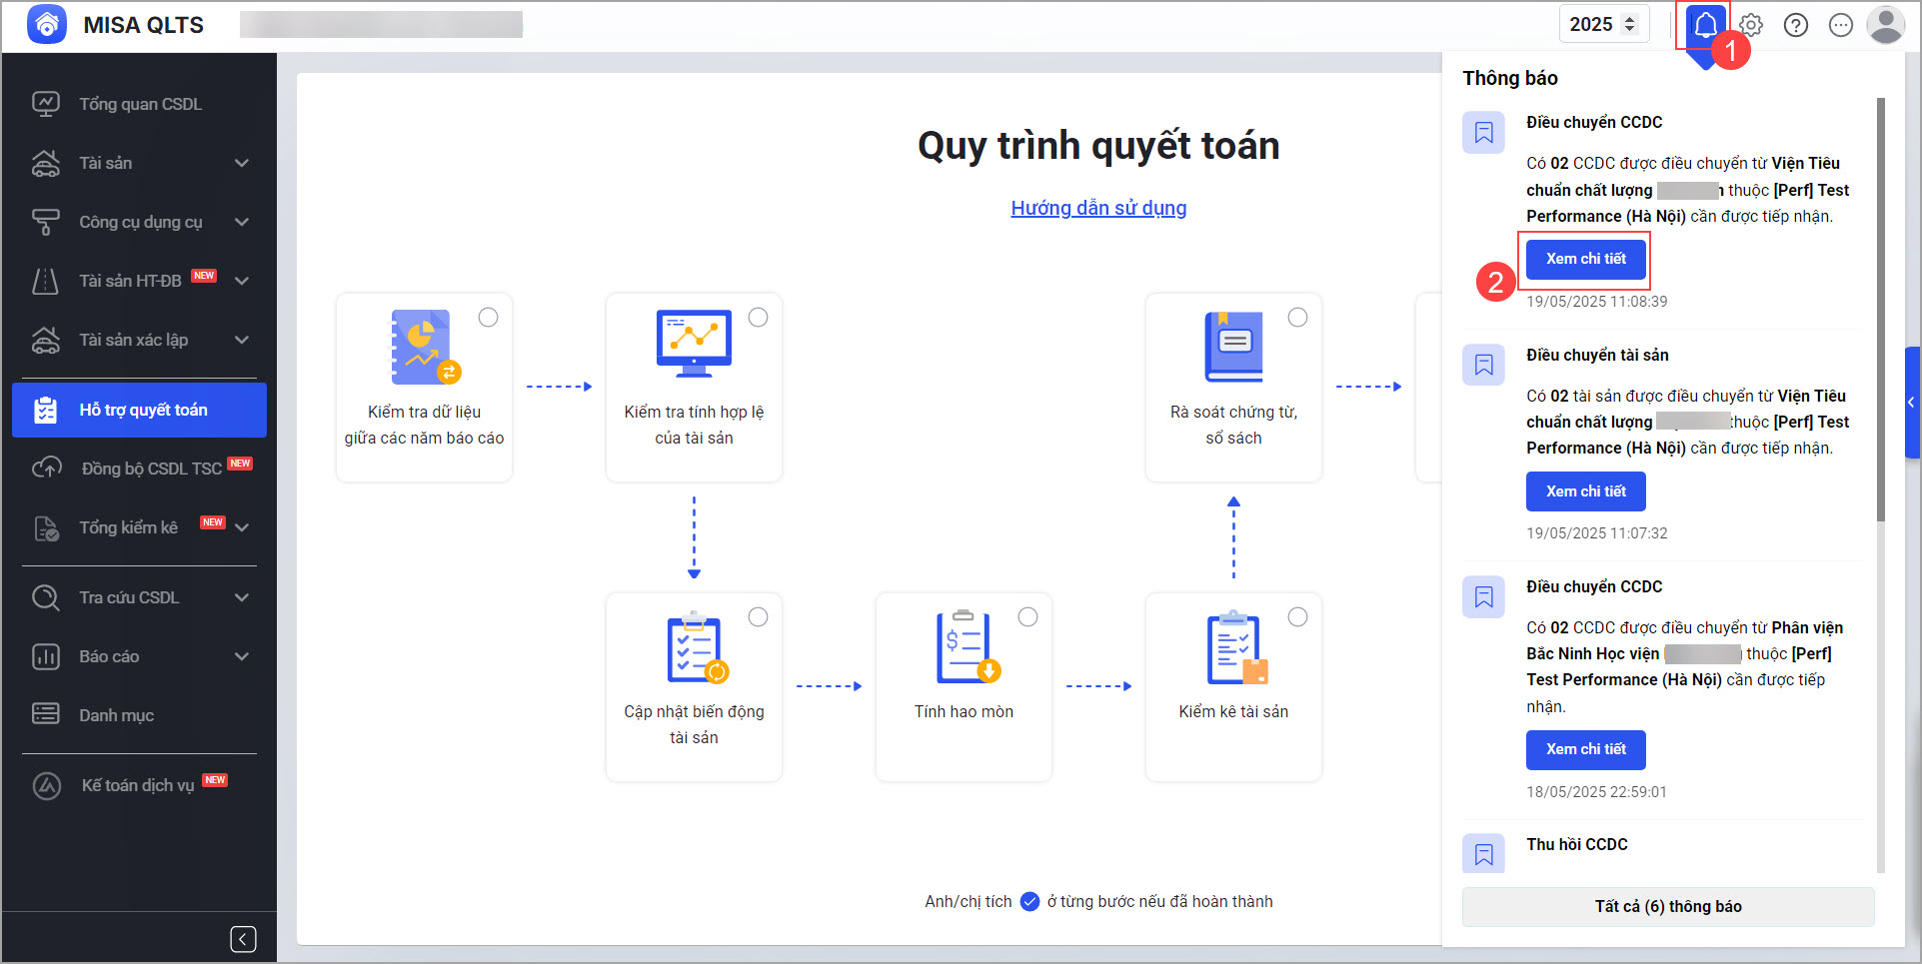Viewport: 1922px width, 964px height.
Task: Click bookmark icon of first Điều chuyển CCDC notification
Action: (1483, 132)
